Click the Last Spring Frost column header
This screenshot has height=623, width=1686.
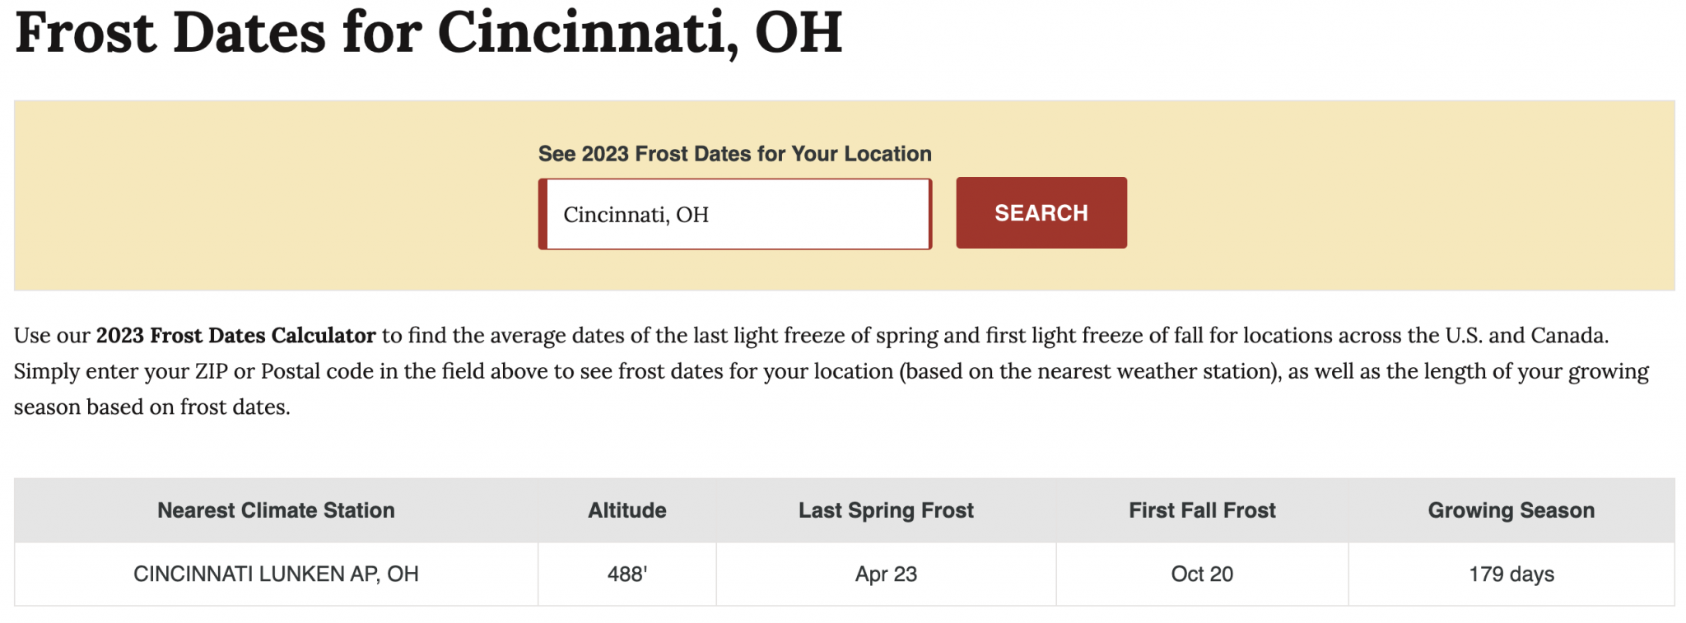885,510
